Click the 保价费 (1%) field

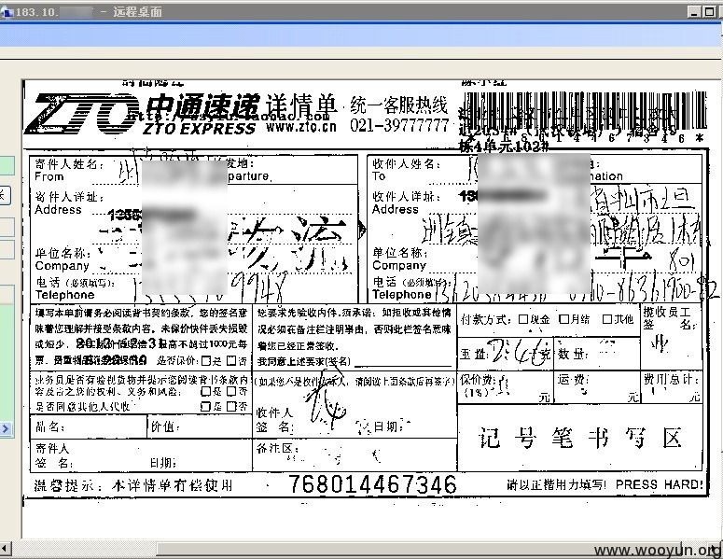tap(506, 387)
